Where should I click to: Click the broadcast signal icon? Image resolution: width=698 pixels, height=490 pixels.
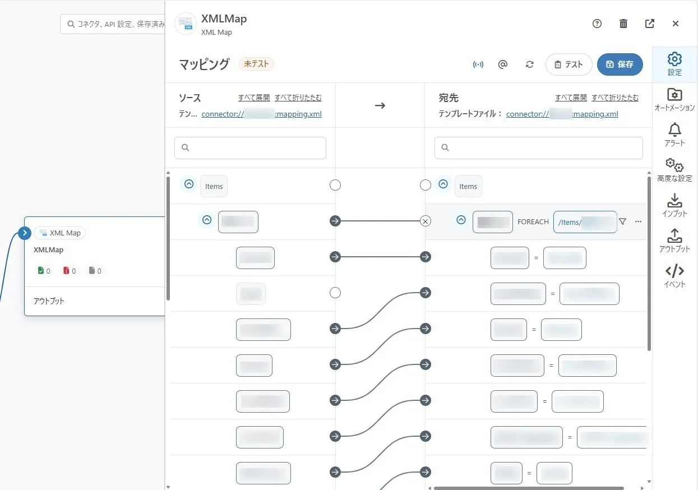point(478,64)
